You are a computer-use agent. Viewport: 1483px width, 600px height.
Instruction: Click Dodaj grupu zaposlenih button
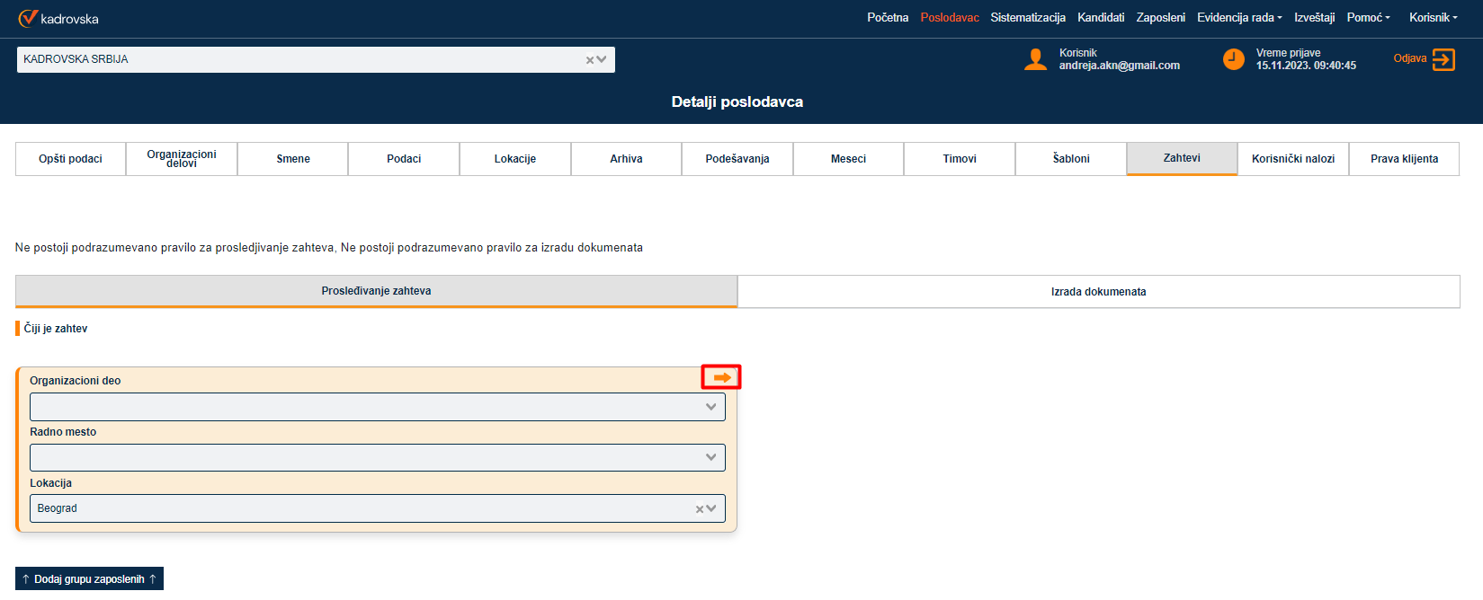pyautogui.click(x=89, y=579)
